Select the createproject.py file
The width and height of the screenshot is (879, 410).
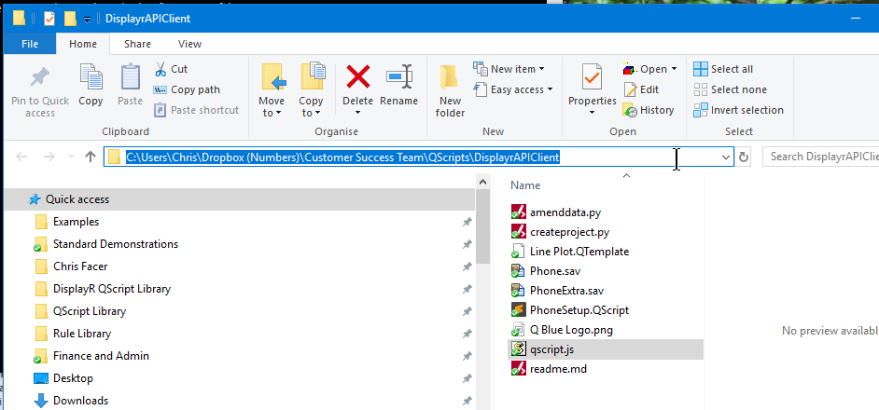coord(569,232)
